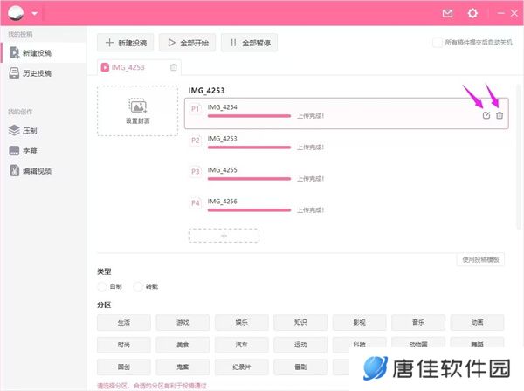Choose the 影视 category
The height and width of the screenshot is (391, 524).
coord(359,322)
